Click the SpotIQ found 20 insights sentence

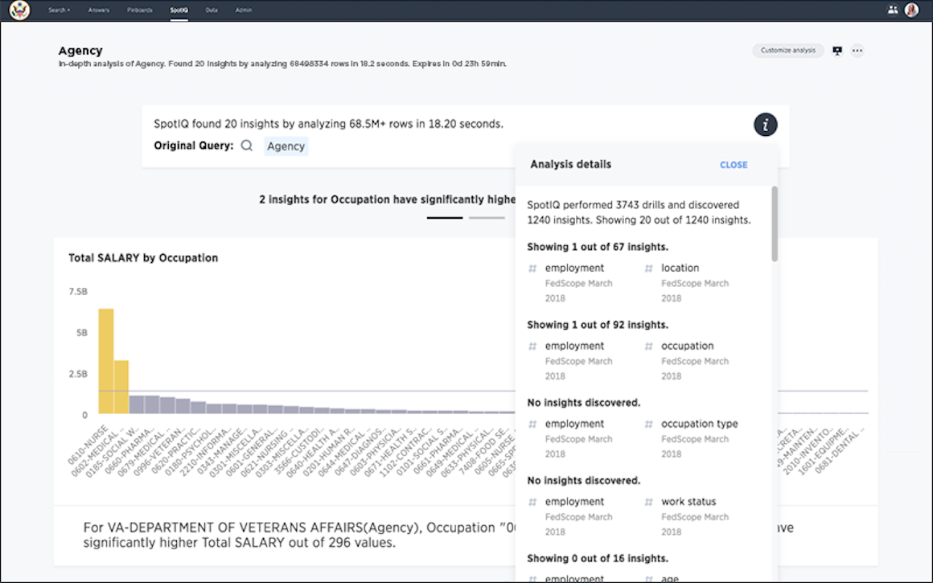(x=328, y=125)
